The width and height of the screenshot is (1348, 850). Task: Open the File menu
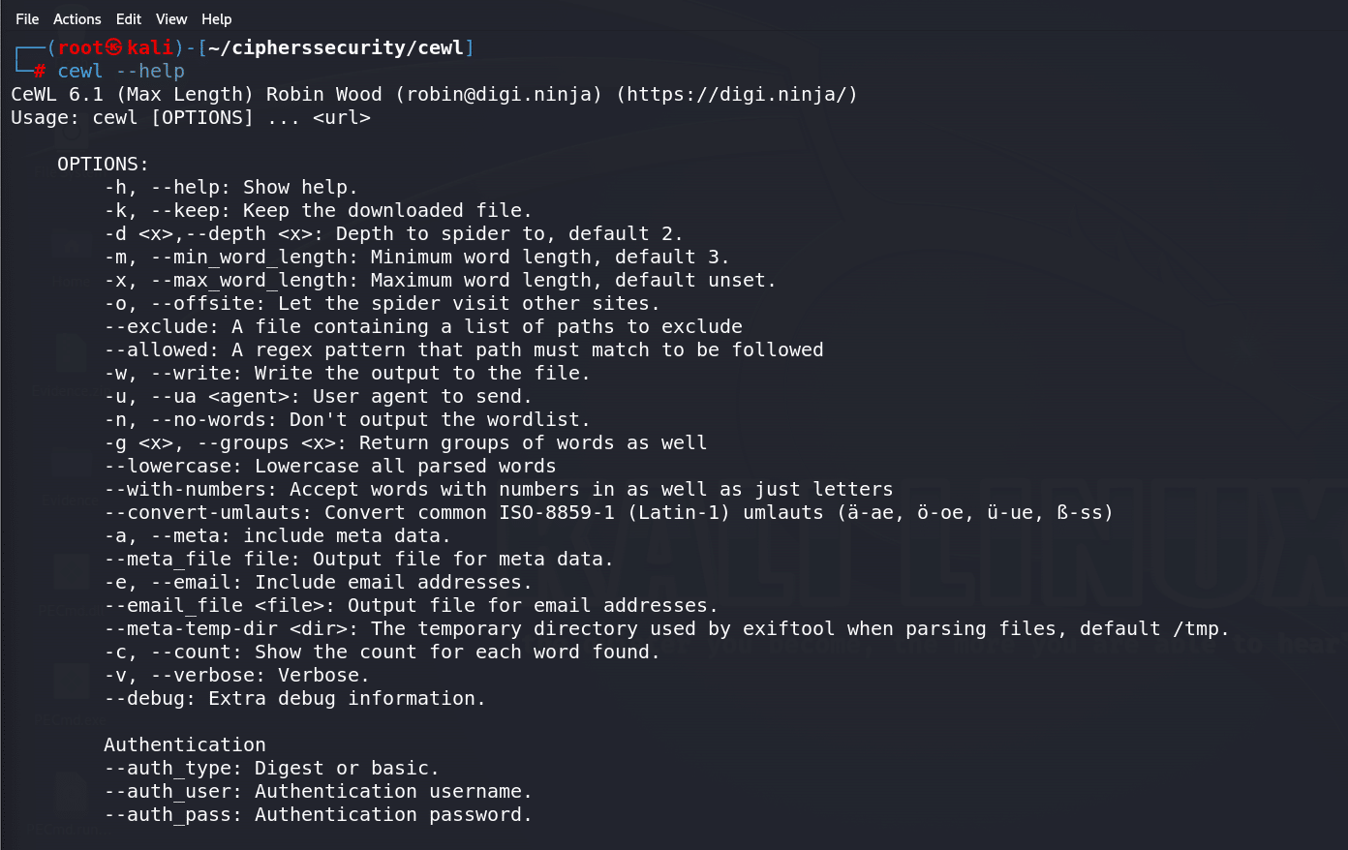(27, 19)
